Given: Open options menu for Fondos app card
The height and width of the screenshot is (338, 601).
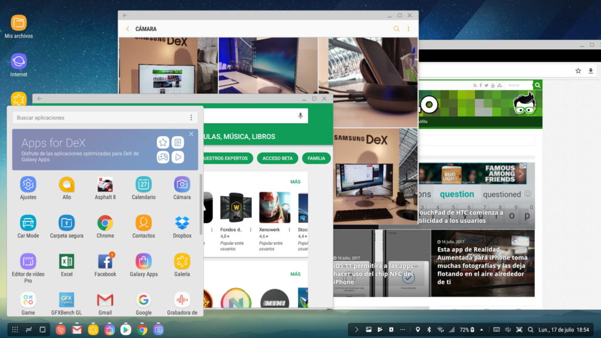Looking at the screenshot, I should pos(251,230).
